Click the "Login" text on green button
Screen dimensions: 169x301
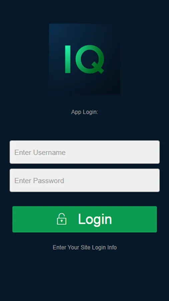click(95, 219)
